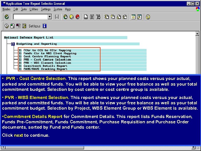Image resolution: width=201 pixels, height=151 pixels.
Task: Expand Commitment Details Report node
Action: point(20,66)
